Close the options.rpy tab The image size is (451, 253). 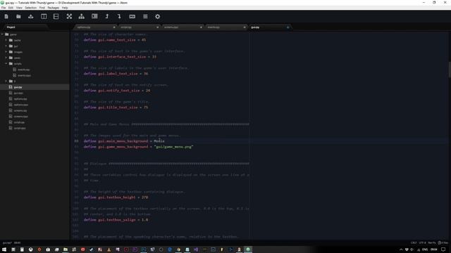click(114, 27)
